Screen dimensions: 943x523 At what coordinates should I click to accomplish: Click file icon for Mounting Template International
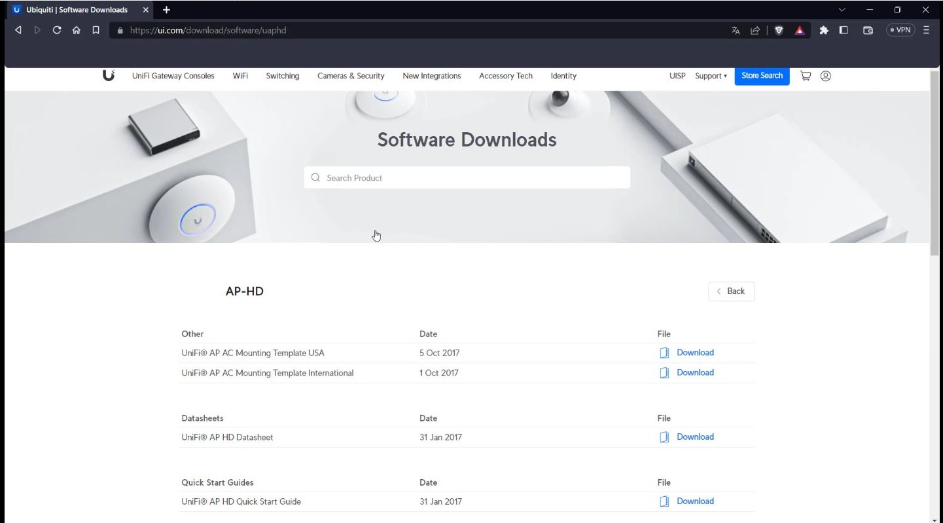click(664, 373)
